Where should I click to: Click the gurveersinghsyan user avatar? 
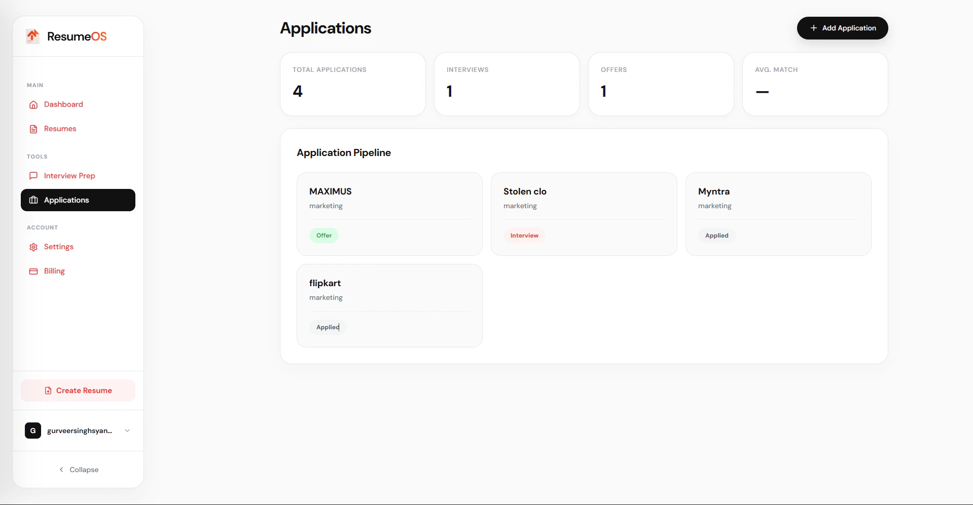tap(32, 431)
